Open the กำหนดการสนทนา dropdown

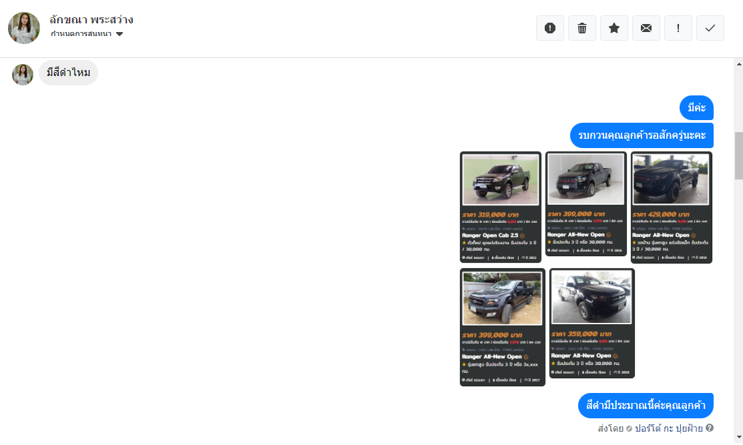[x=87, y=33]
